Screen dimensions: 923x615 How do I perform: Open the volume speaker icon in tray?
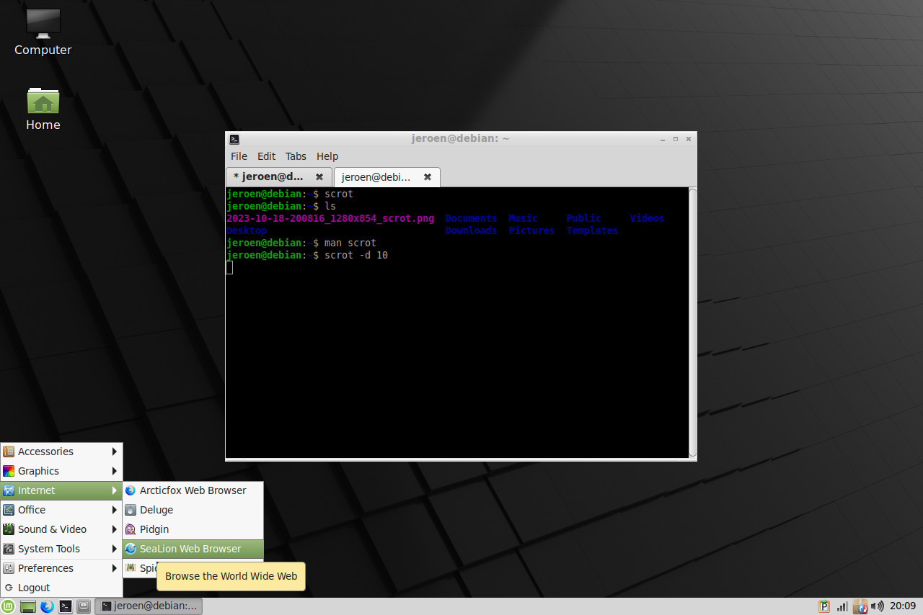pos(877,606)
